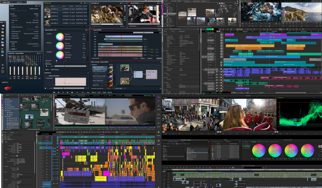Click the Save button under colour wheels
The height and width of the screenshot is (188, 322).
[47, 70]
